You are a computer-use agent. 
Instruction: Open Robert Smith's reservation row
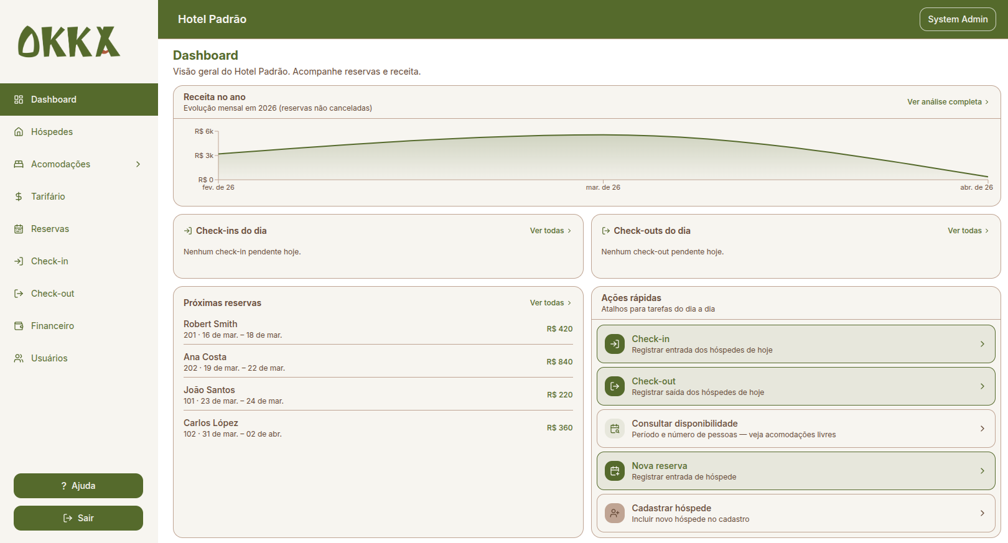(378, 329)
